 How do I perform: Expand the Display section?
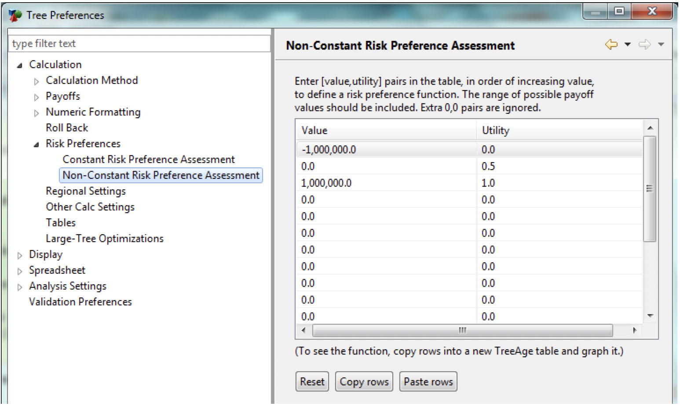click(20, 254)
